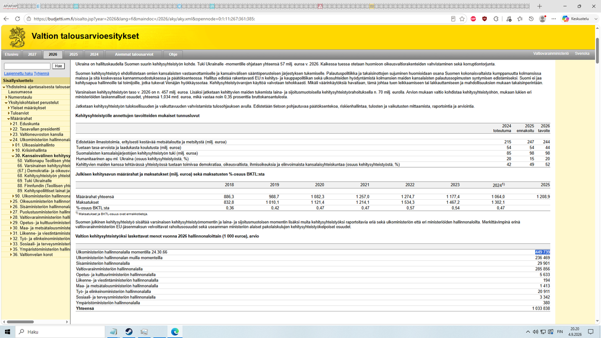Viewport: 601px width, 338px height.
Task: Select Lausumaosa in the contents tree
Action: pos(21,92)
